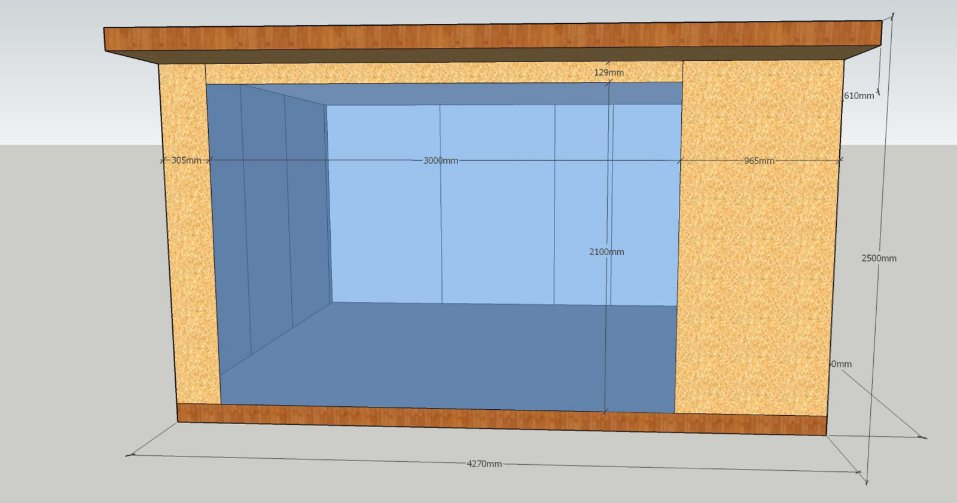Select the wide right OSB wall panel

760,269
